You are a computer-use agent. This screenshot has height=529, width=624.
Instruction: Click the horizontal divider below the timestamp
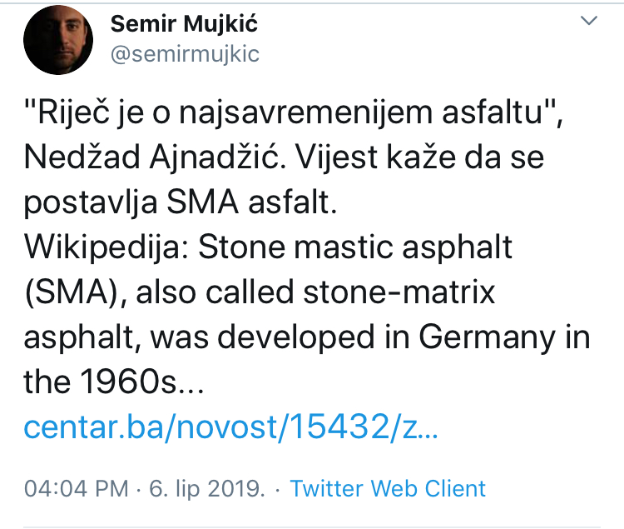312,527
